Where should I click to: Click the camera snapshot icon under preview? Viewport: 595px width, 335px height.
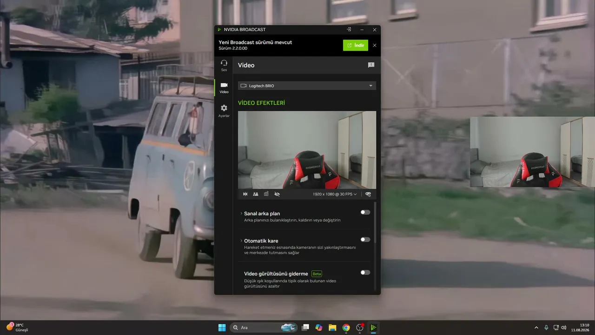click(266, 194)
